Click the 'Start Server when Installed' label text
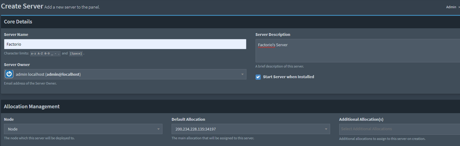460x146 pixels. tap(288, 77)
